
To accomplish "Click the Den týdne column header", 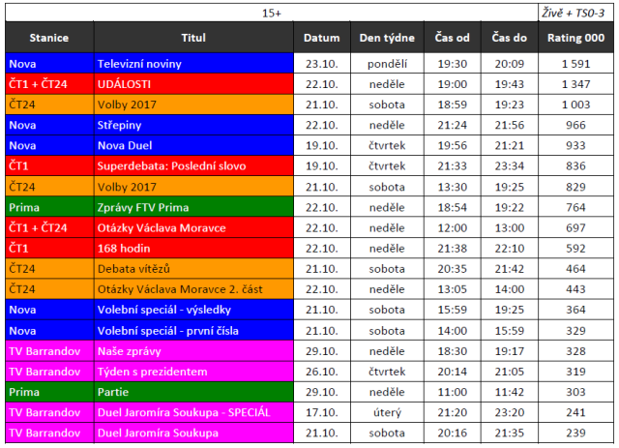I will pyautogui.click(x=387, y=38).
